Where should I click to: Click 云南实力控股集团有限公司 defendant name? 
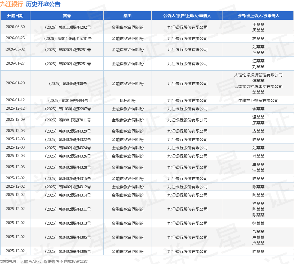pyautogui.click(x=258, y=86)
